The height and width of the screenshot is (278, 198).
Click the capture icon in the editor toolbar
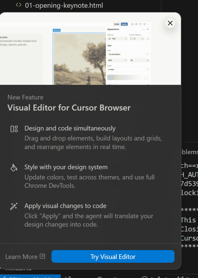tap(136, 24)
